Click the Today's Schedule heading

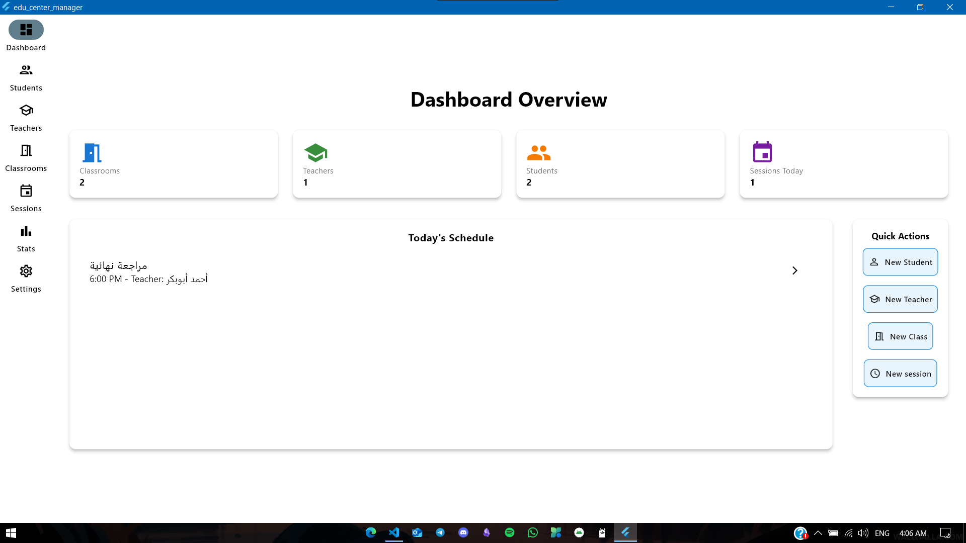click(451, 238)
